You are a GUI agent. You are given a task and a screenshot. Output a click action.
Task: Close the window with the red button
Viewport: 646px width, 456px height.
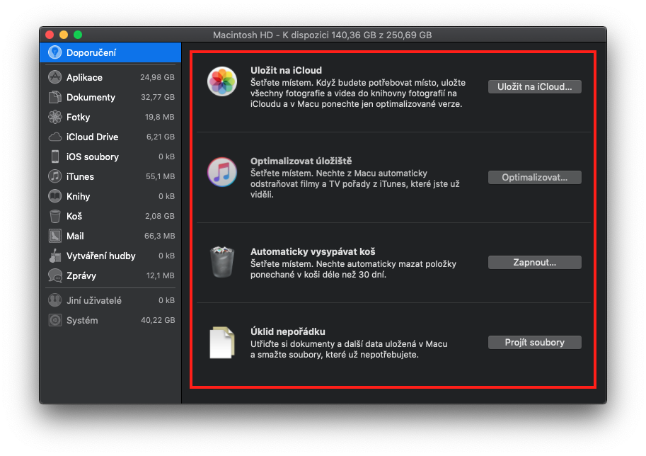50,35
